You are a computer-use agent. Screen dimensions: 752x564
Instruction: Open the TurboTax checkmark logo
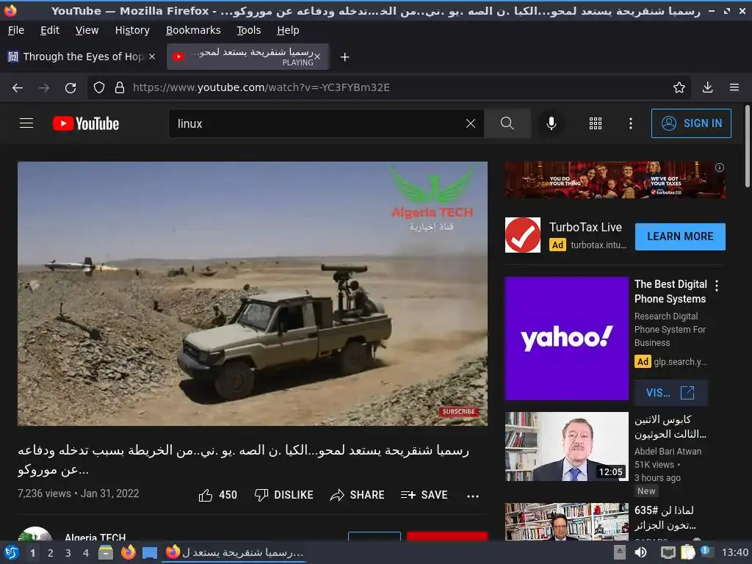pyautogui.click(x=523, y=235)
